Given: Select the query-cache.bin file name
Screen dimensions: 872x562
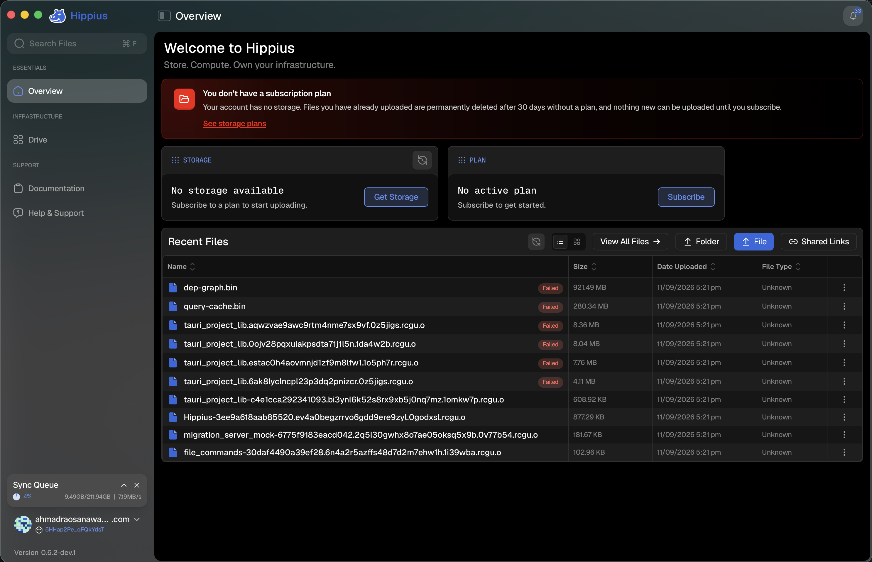Looking at the screenshot, I should [x=214, y=306].
